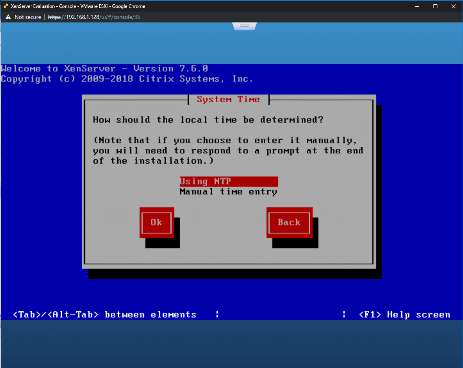Click the "System Time" dialog title

tap(228, 100)
